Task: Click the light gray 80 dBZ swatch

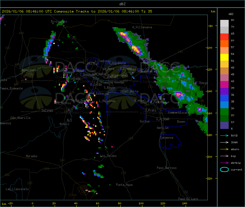Action: [x=224, y=23]
